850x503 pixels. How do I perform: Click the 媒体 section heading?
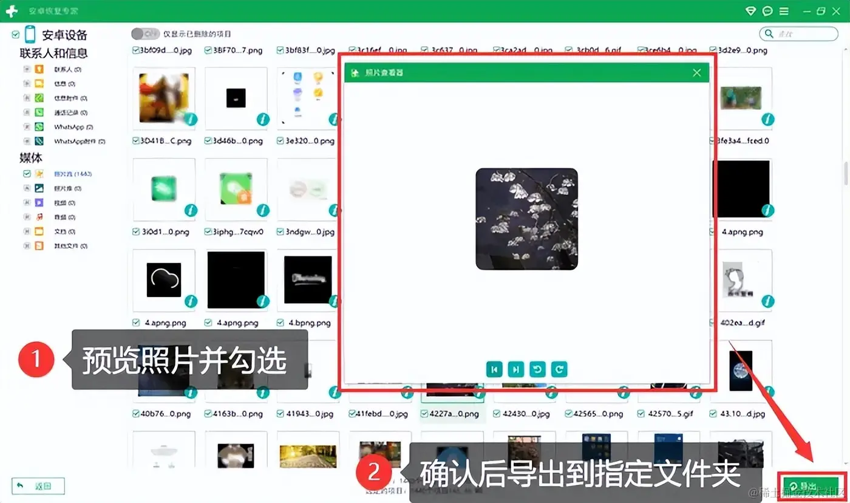pos(31,158)
